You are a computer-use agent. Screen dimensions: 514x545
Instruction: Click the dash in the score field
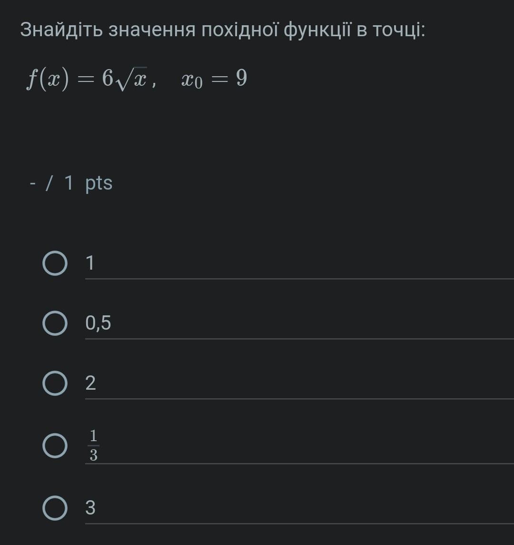pos(32,183)
